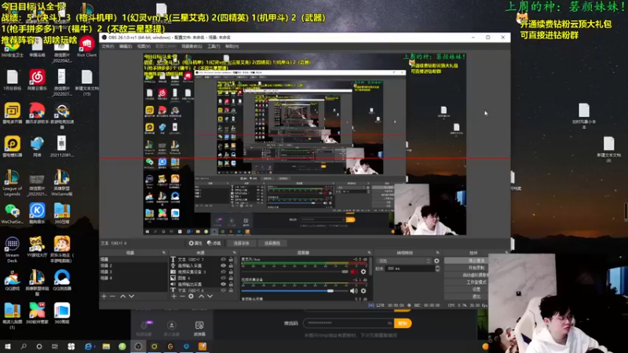This screenshot has height=353, width=628.
Task: Move source up with the Sources panel arrow
Action: (x=201, y=297)
